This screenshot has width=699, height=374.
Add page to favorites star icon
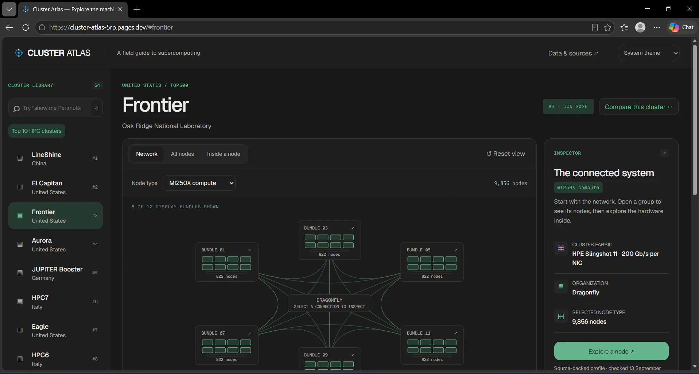click(607, 27)
